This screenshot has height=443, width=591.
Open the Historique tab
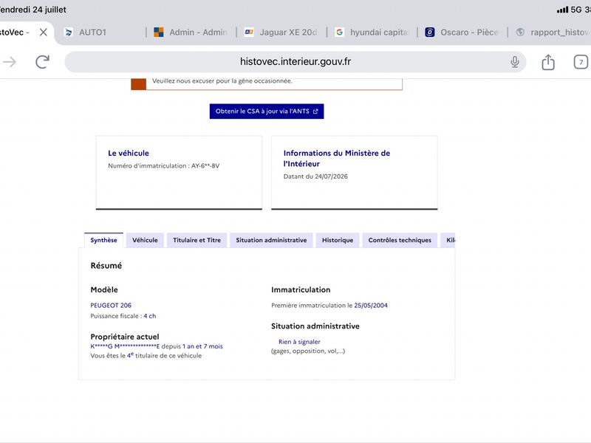tap(338, 240)
